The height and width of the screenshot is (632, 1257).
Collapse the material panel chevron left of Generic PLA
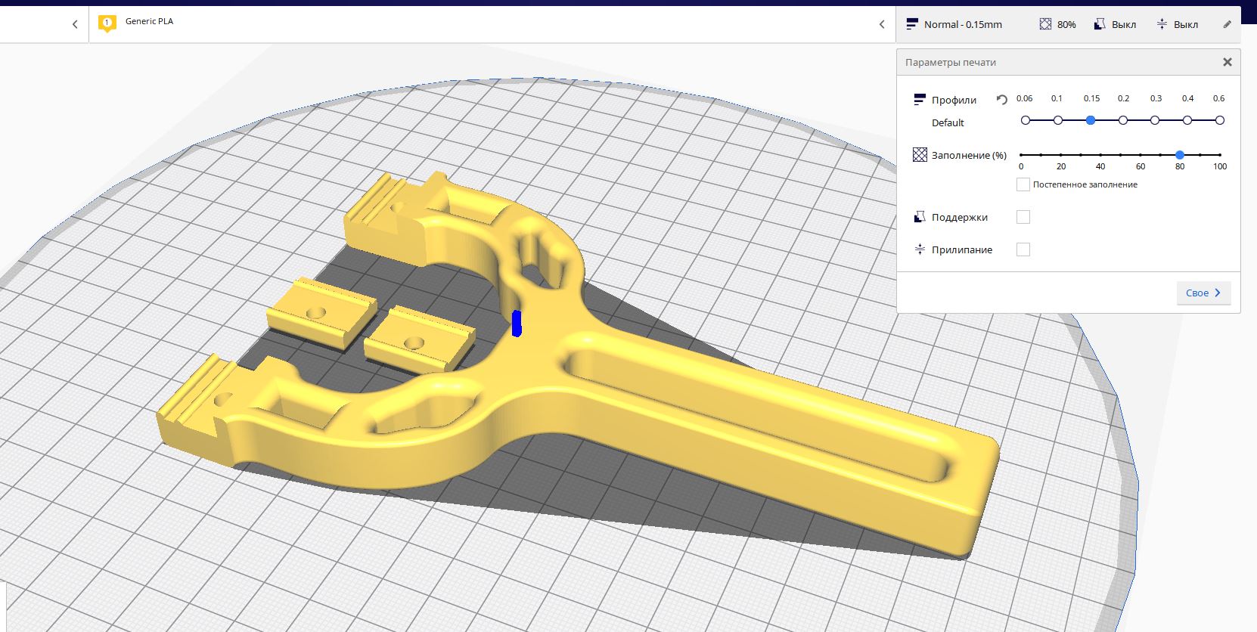pyautogui.click(x=75, y=24)
